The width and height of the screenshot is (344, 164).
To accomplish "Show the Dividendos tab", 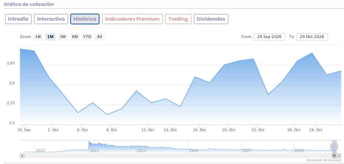I will coord(211,19).
